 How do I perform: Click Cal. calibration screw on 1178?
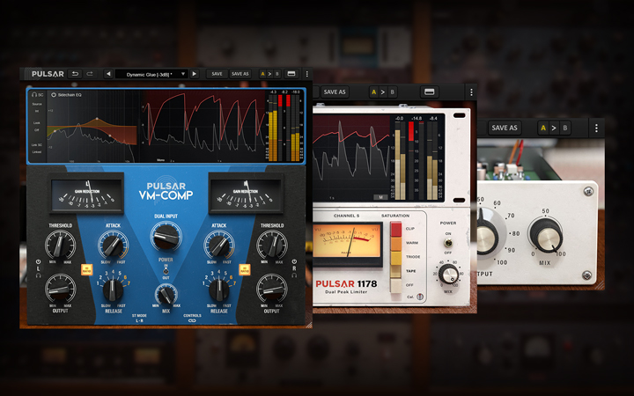pos(420,297)
